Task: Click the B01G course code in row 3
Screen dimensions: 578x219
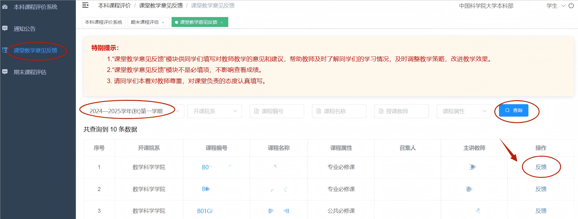Action: point(205,211)
